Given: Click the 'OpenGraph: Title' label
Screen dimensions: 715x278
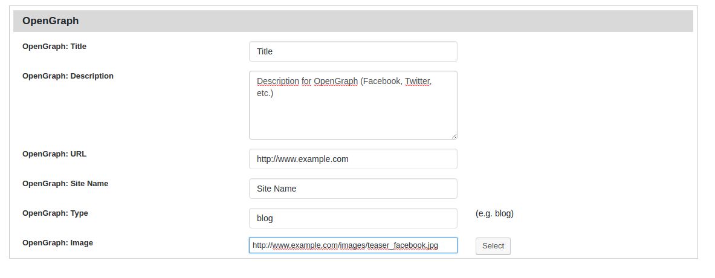Looking at the screenshot, I should tap(54, 46).
